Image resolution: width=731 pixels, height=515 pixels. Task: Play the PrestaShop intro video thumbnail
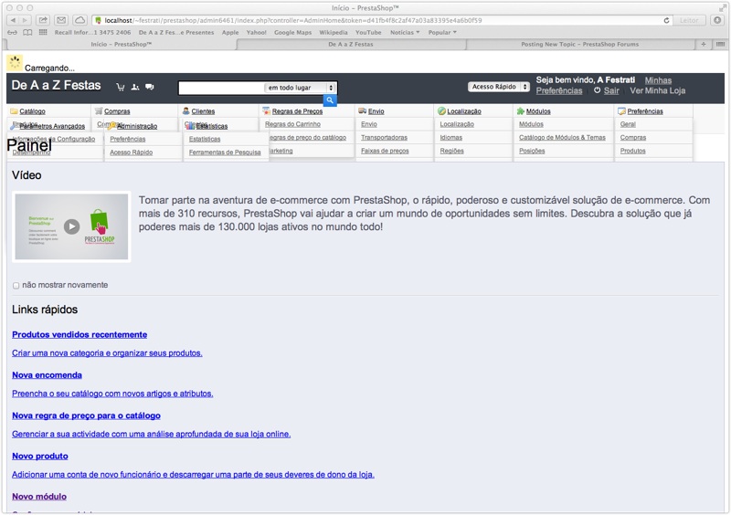[71, 226]
